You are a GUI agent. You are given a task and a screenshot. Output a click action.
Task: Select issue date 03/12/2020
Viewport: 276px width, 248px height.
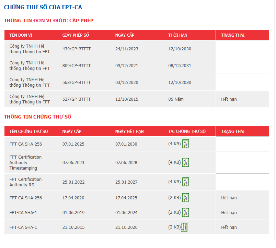127,82
